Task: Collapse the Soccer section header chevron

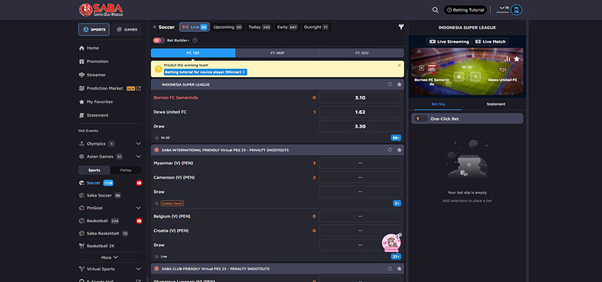Action: point(154,27)
